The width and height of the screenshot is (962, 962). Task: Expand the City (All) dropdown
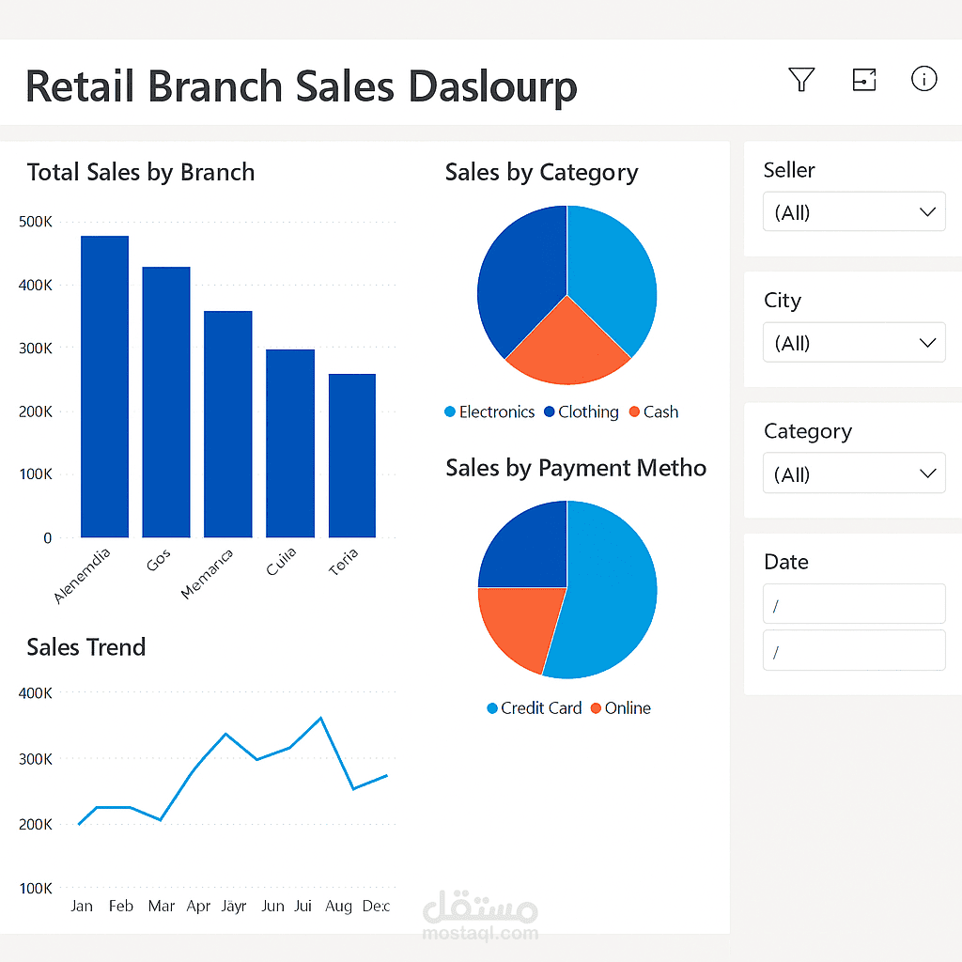[x=854, y=342]
